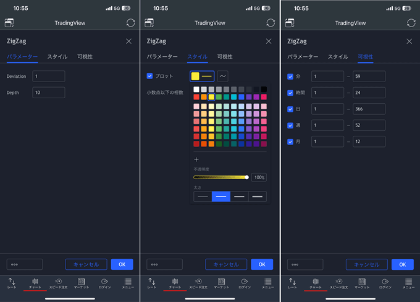Close the ZigZag dialog on the left screen
The width and height of the screenshot is (420, 302).
point(129,41)
